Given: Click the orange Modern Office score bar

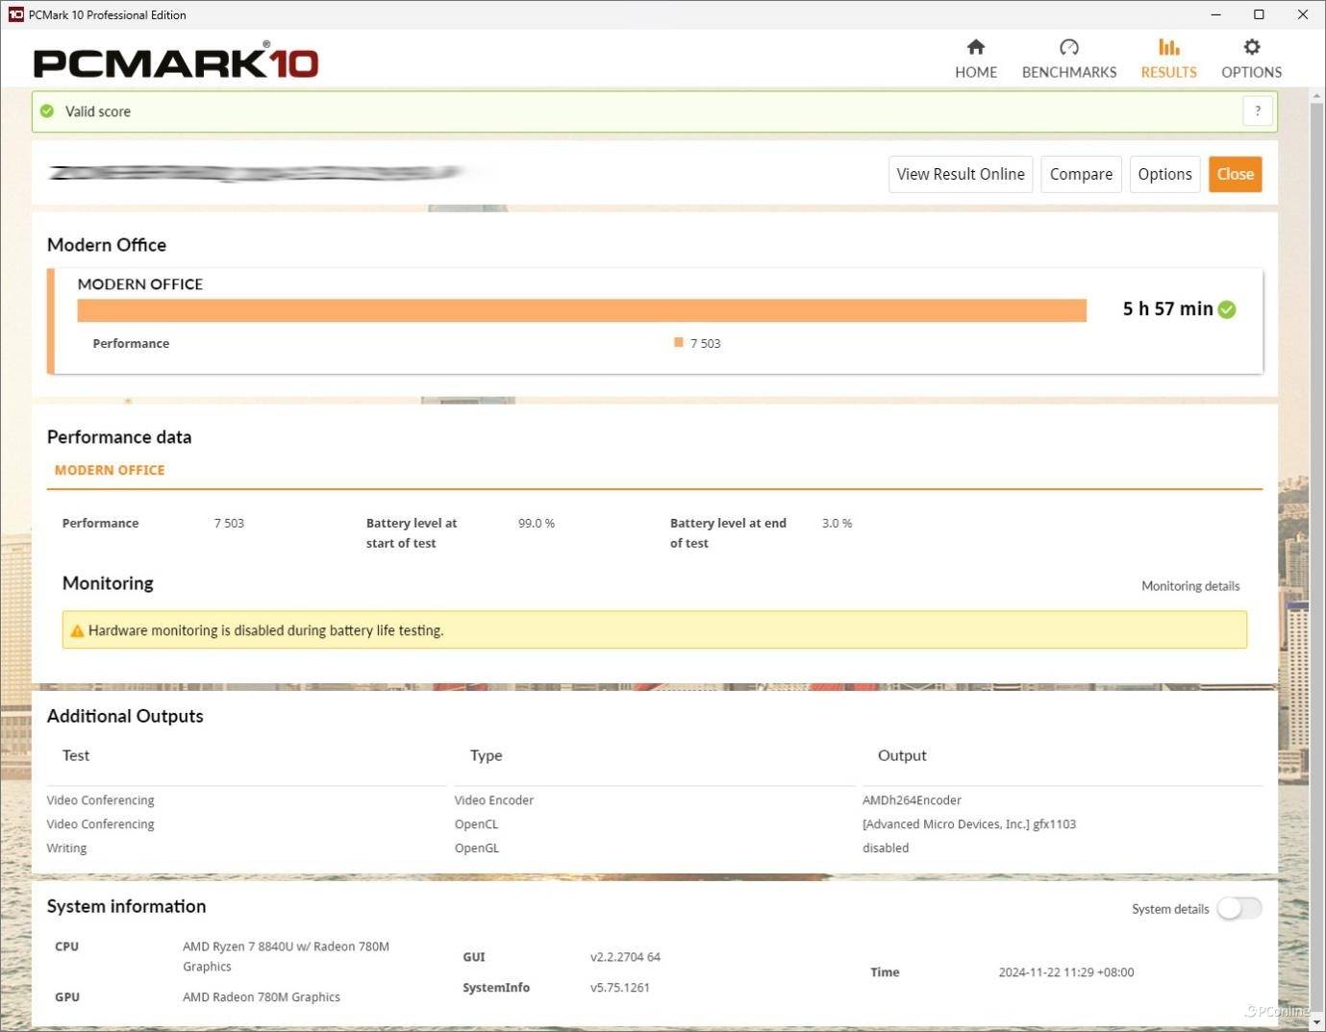Looking at the screenshot, I should point(581,310).
